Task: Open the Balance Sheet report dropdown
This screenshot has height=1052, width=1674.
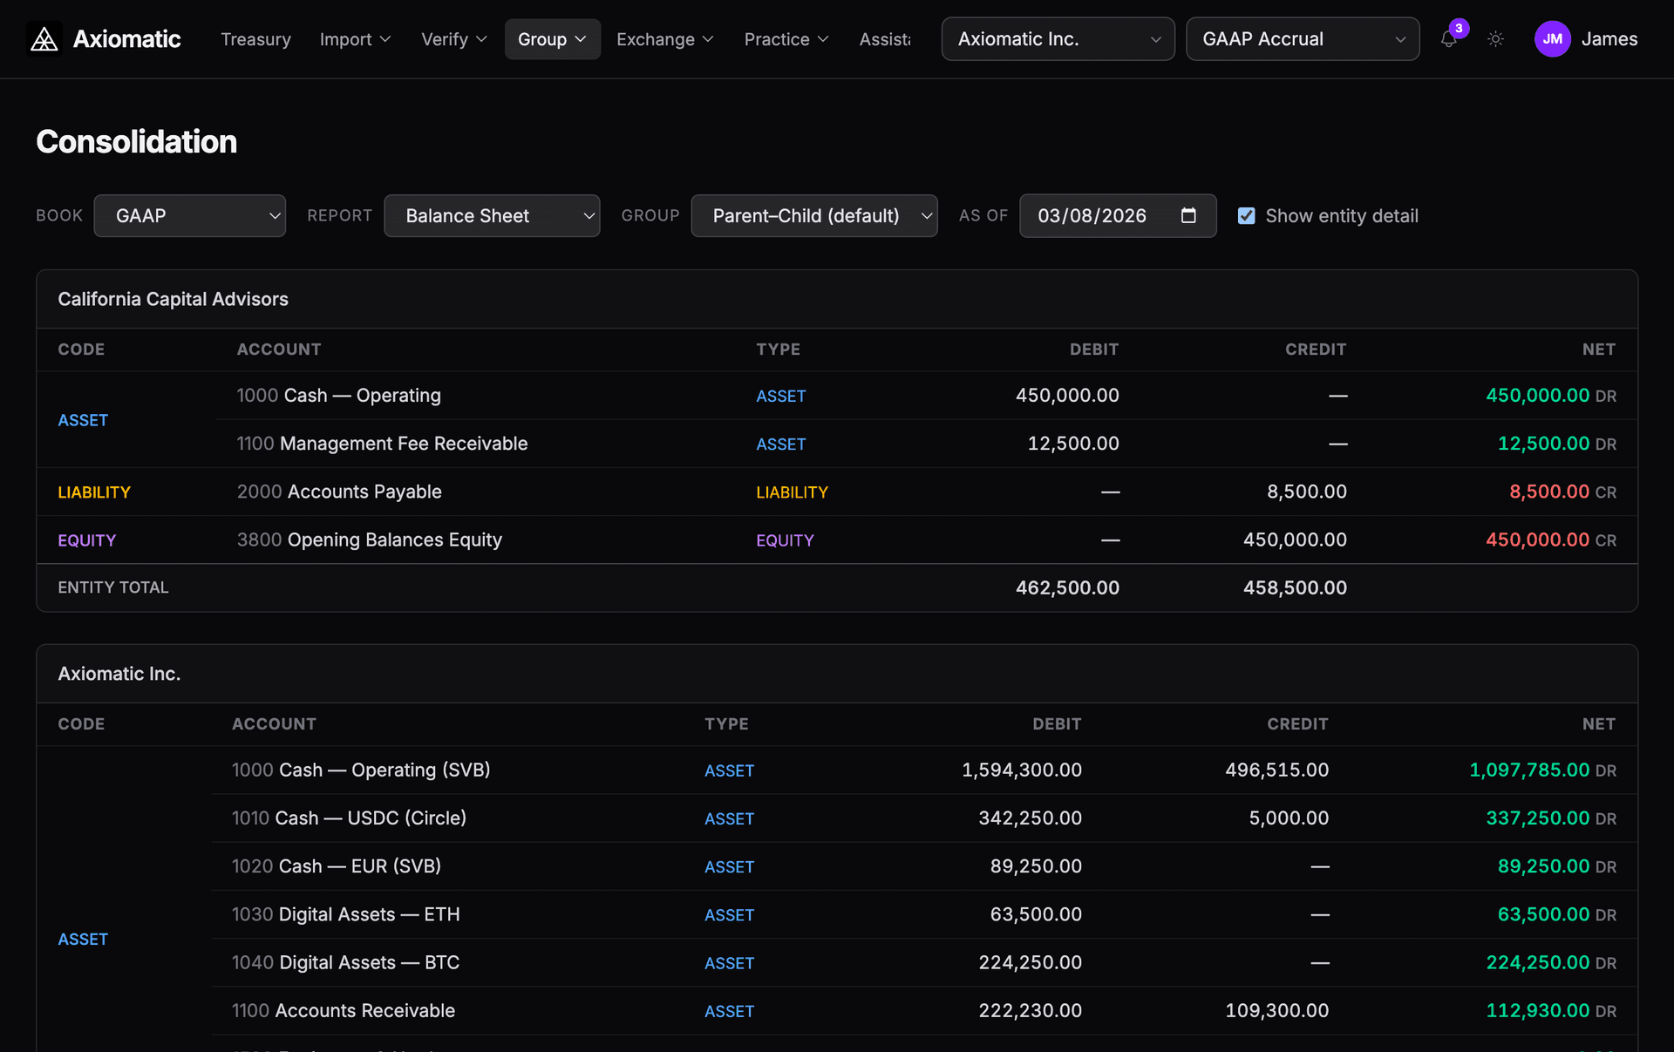Action: click(x=492, y=215)
